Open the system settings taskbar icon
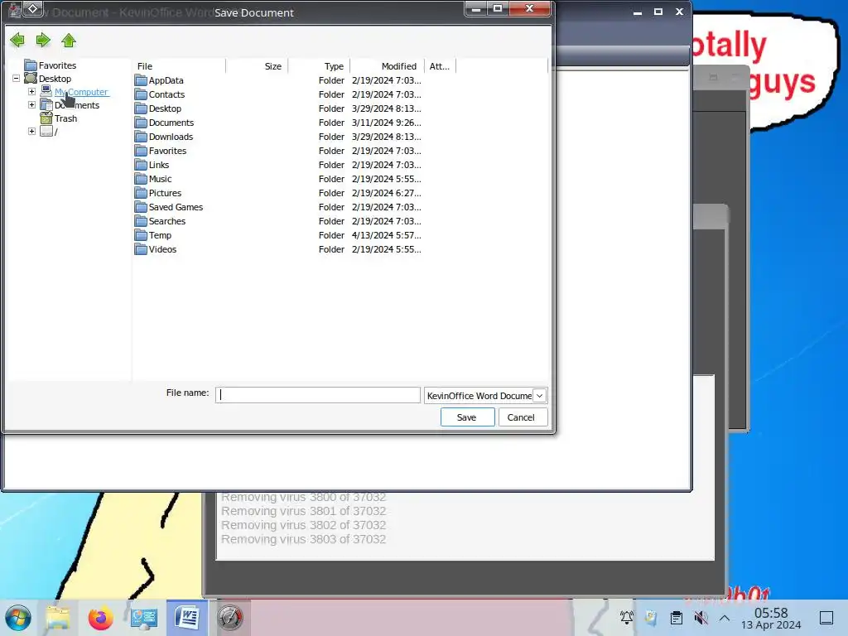Screen dimensions: 848x636 point(144,618)
